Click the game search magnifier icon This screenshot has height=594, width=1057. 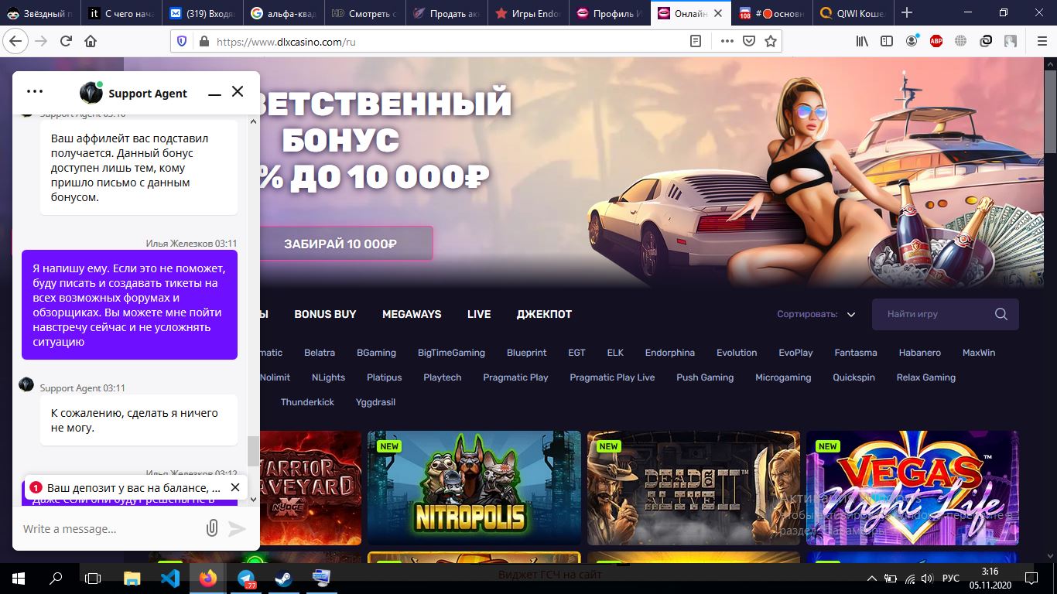tap(1001, 314)
